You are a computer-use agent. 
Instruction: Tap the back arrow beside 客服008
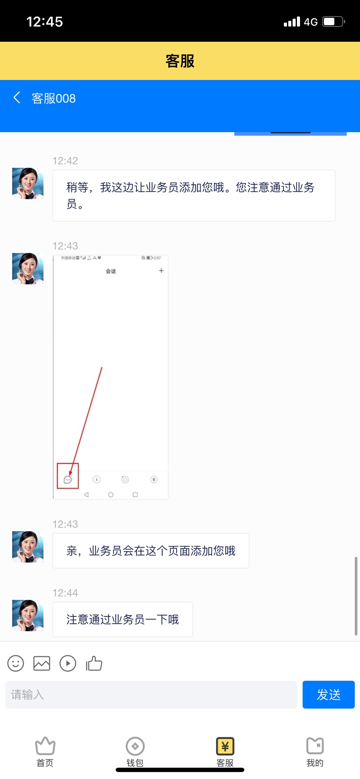click(x=17, y=97)
